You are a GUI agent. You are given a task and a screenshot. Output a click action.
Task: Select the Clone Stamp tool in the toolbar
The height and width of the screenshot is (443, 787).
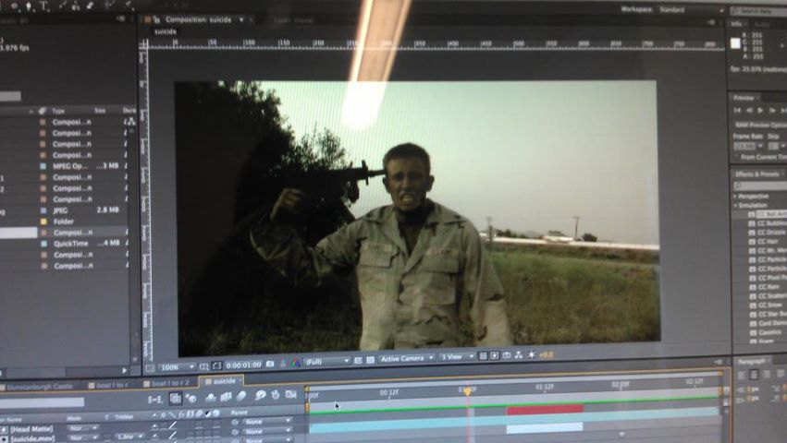click(75, 6)
